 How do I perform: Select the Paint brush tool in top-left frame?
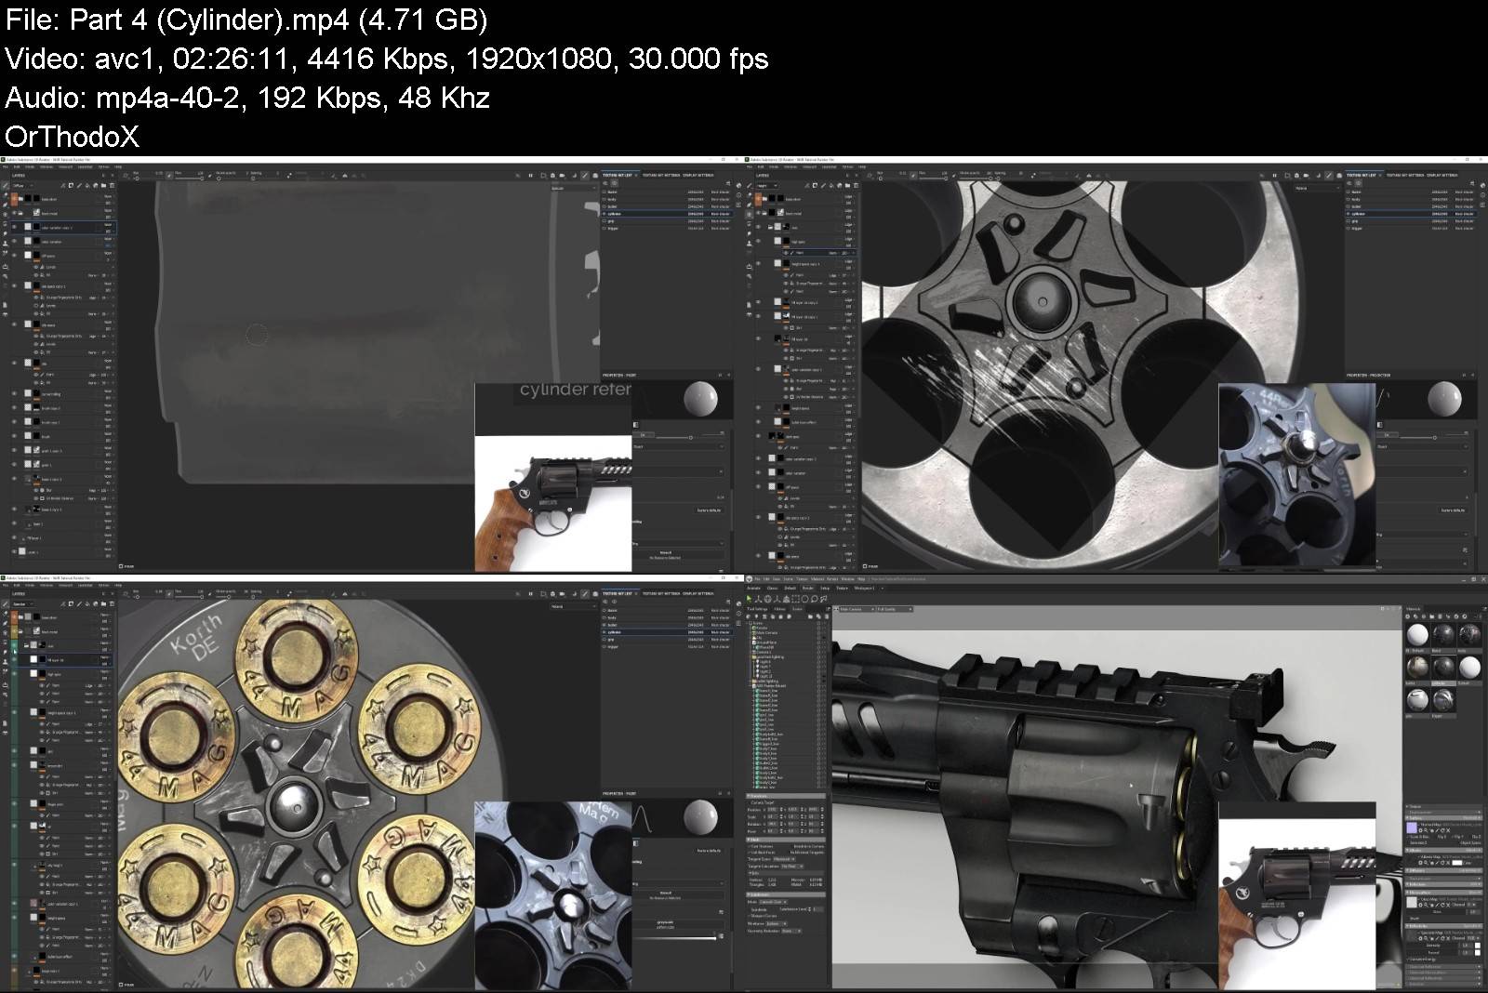pyautogui.click(x=5, y=186)
